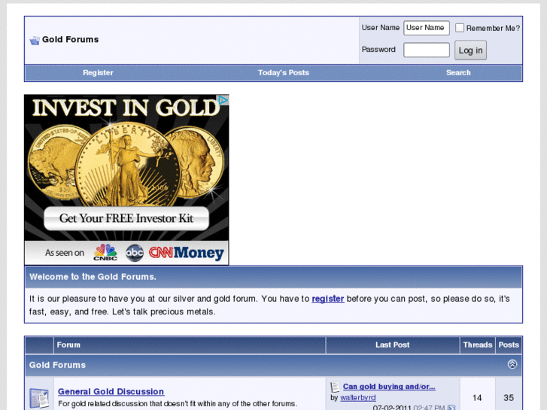Collapse the Gold Forums category

[512, 364]
